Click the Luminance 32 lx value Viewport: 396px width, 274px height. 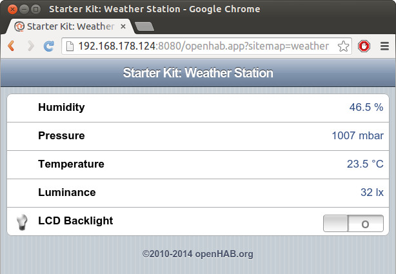[x=372, y=192]
